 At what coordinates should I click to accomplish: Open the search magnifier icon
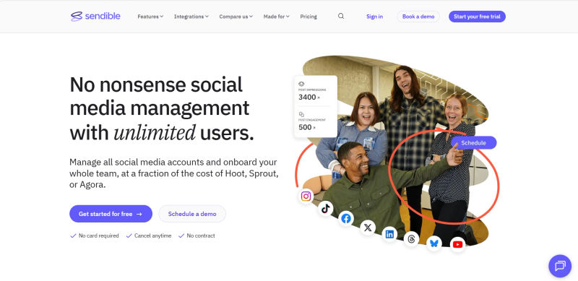pos(341,16)
